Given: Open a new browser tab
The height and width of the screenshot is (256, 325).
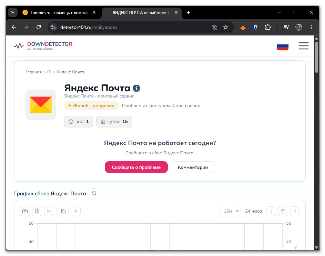Looking at the screenshot, I should pos(189,12).
